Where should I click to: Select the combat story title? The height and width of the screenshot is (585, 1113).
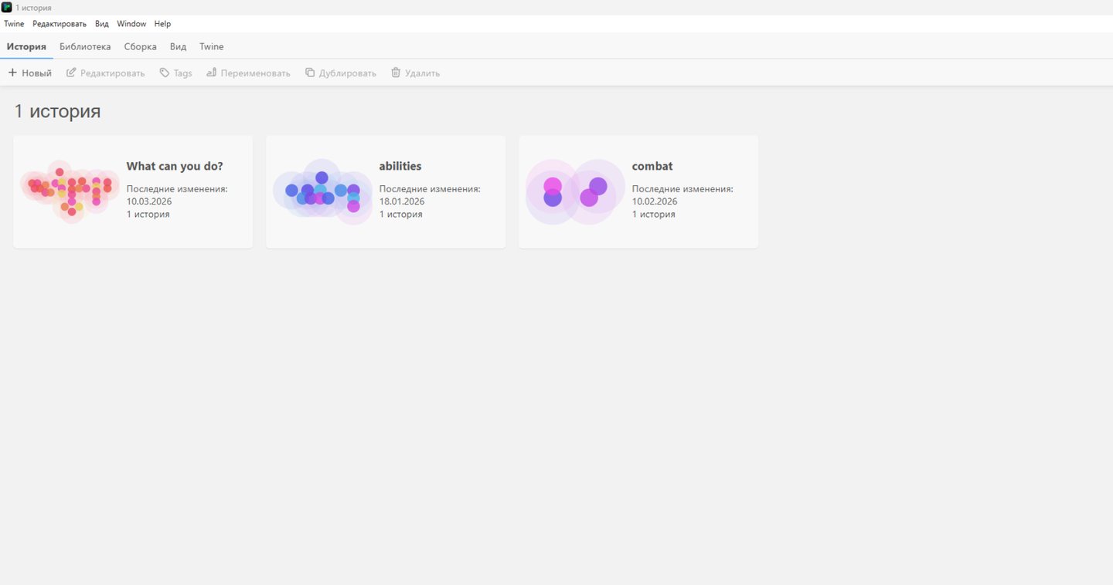point(652,166)
